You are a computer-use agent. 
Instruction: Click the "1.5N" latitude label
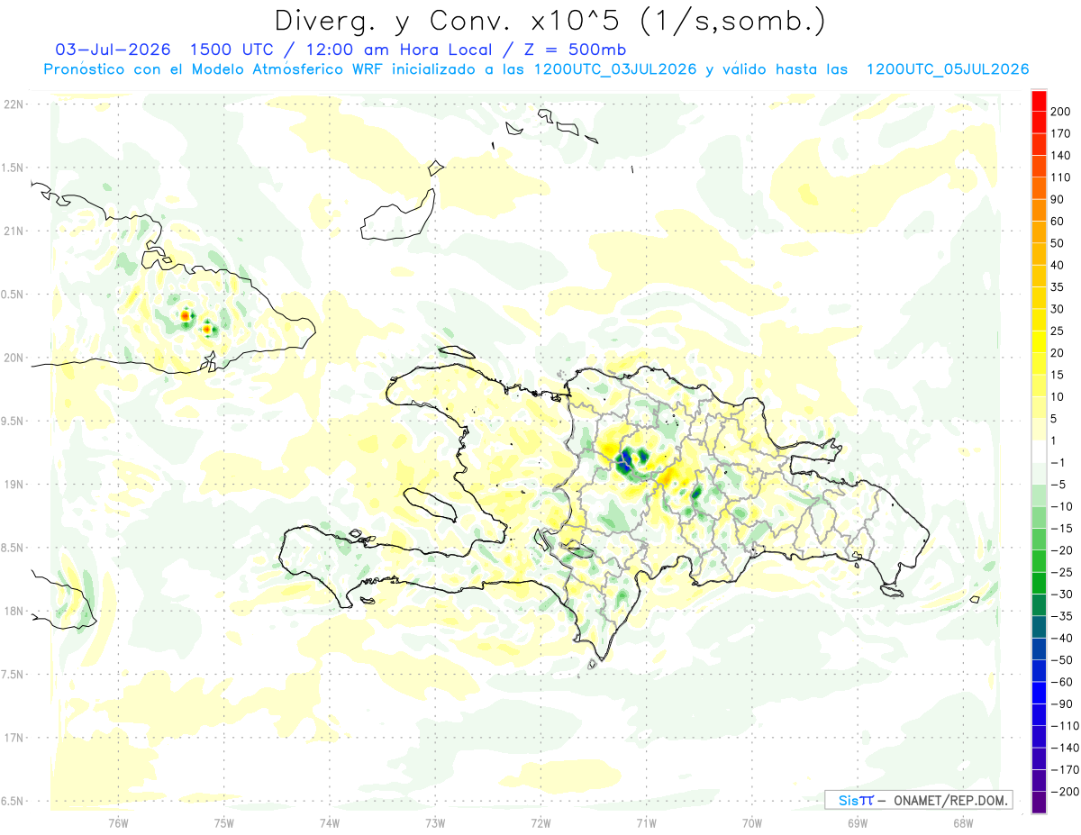tap(14, 168)
